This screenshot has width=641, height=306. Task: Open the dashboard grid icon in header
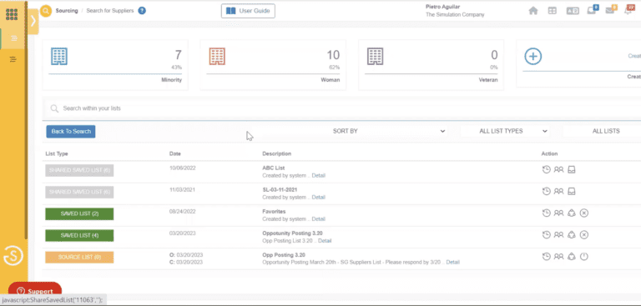pos(553,11)
